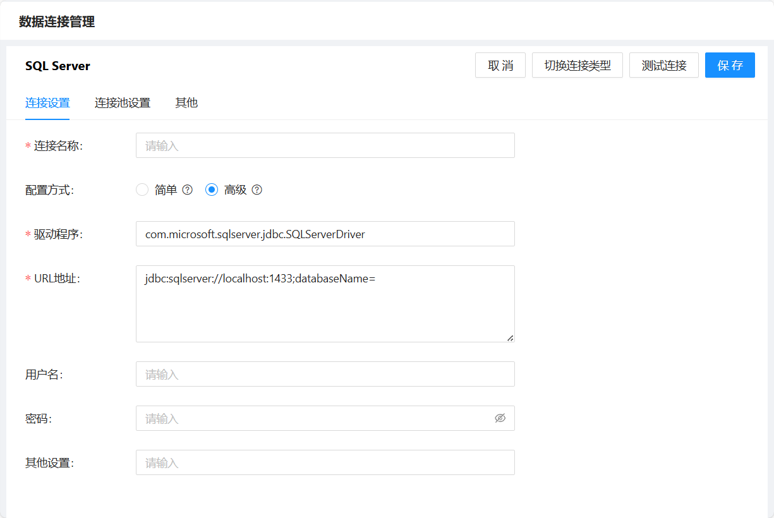774x518 pixels.
Task: Click 测试连接 to test the connection
Action: 663,65
